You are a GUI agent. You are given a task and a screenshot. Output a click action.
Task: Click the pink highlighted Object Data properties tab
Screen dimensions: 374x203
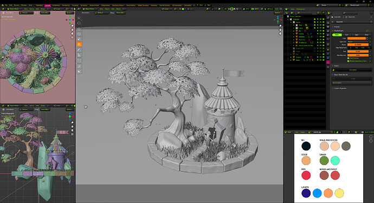click(328, 62)
